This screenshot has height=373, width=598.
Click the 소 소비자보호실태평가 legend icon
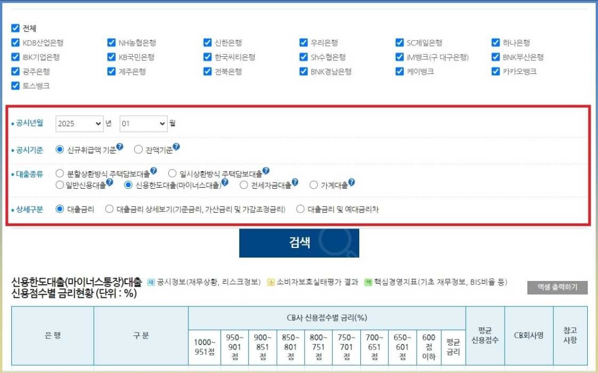(271, 282)
